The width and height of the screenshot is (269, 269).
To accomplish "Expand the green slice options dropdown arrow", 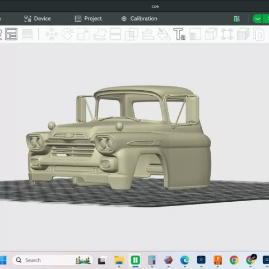I will [257, 18].
